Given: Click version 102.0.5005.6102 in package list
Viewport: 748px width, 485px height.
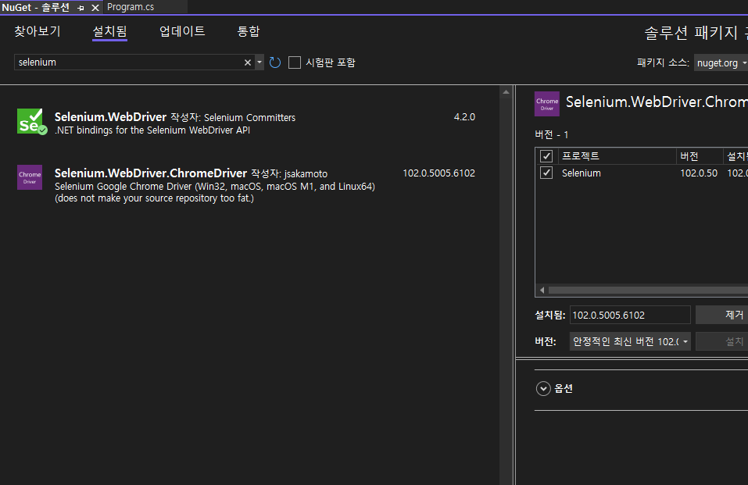Looking at the screenshot, I should coord(439,173).
